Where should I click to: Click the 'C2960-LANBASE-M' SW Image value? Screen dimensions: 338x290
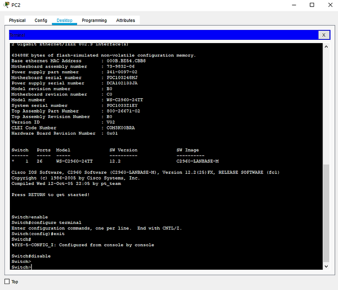198,161
